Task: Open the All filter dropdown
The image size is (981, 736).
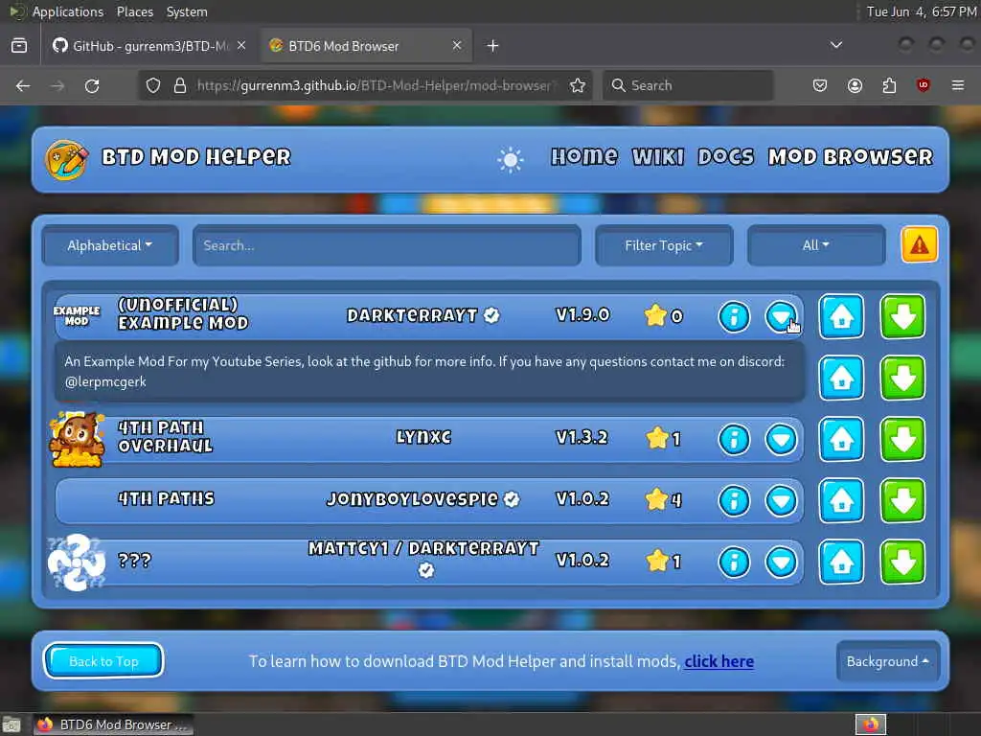Action: 816,245
